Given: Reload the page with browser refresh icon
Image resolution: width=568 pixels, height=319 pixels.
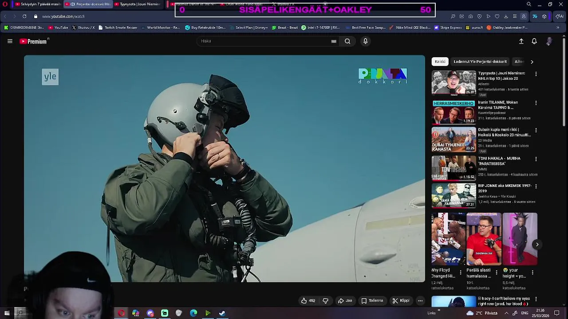Looking at the screenshot, I should pyautogui.click(x=24, y=16).
